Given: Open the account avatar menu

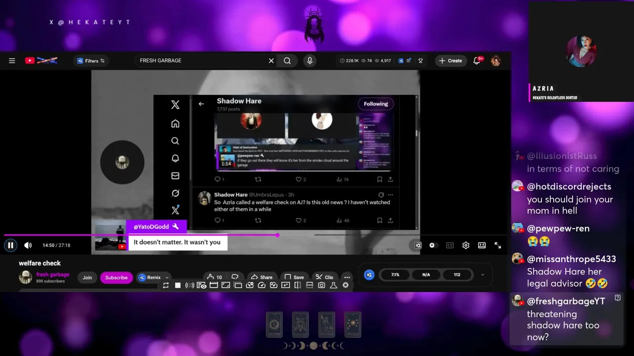Looking at the screenshot, I should tap(495, 61).
